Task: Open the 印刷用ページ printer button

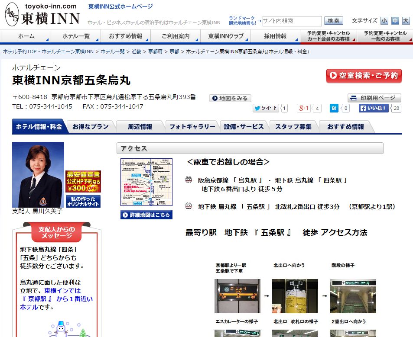Action: [374, 98]
